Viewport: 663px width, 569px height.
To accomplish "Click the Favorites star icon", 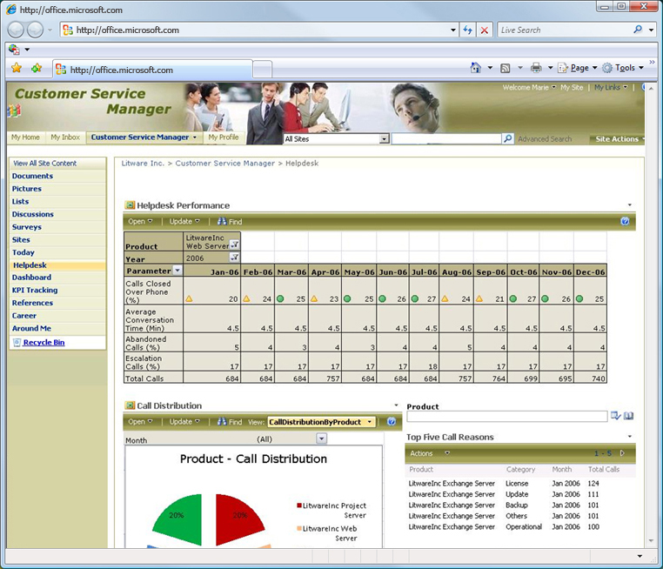I will point(17,68).
